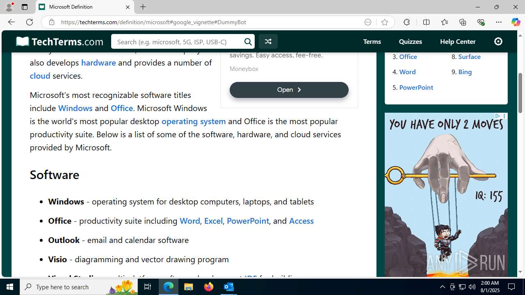Open the Quizzes menu
525x295 pixels.
click(x=410, y=41)
